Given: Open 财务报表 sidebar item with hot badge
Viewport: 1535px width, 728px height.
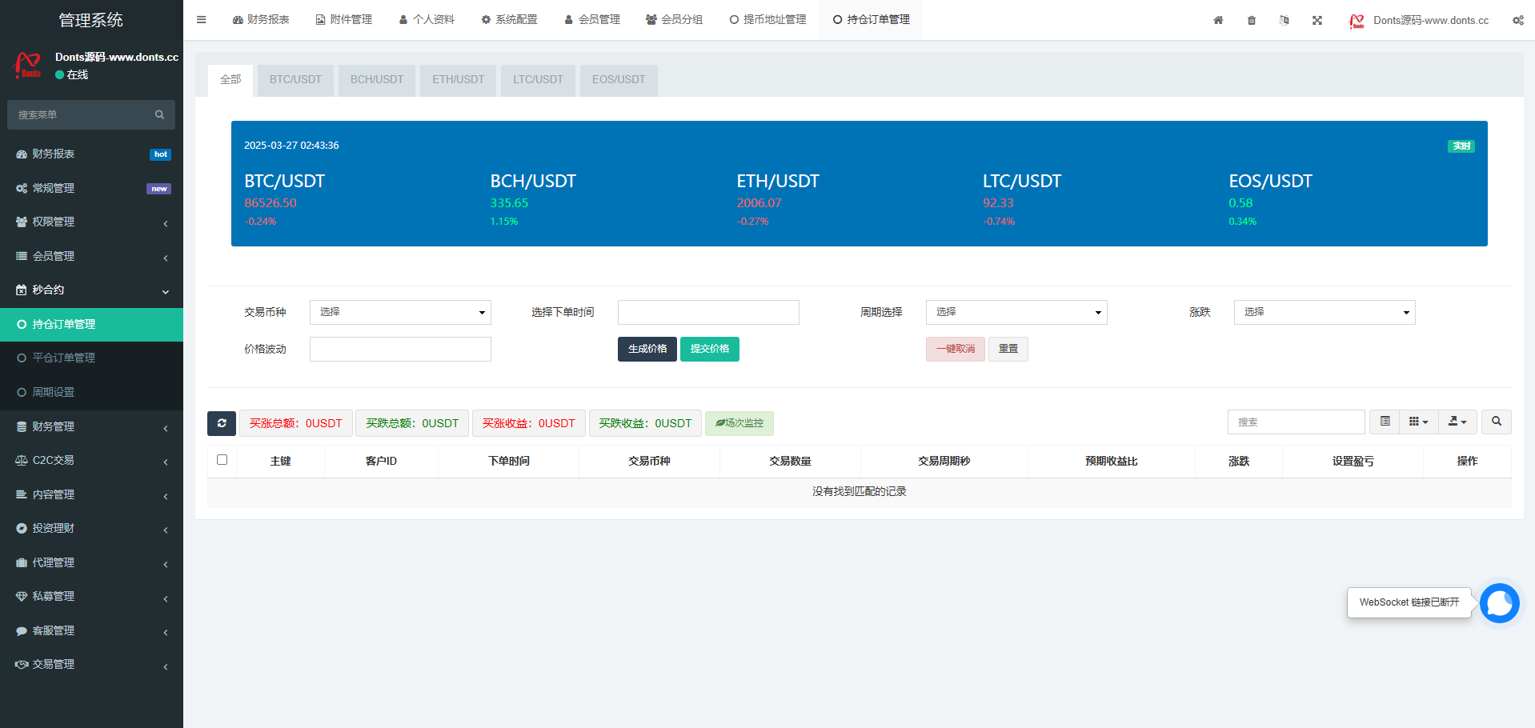Looking at the screenshot, I should click(x=91, y=154).
